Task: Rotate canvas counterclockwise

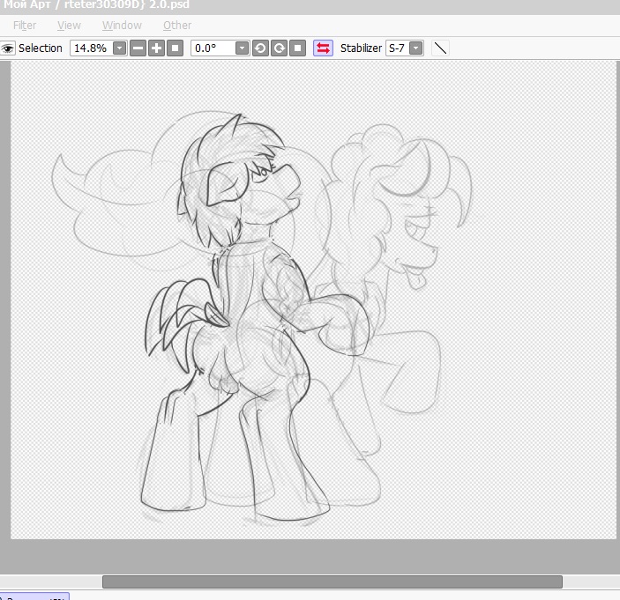Action: pos(260,48)
